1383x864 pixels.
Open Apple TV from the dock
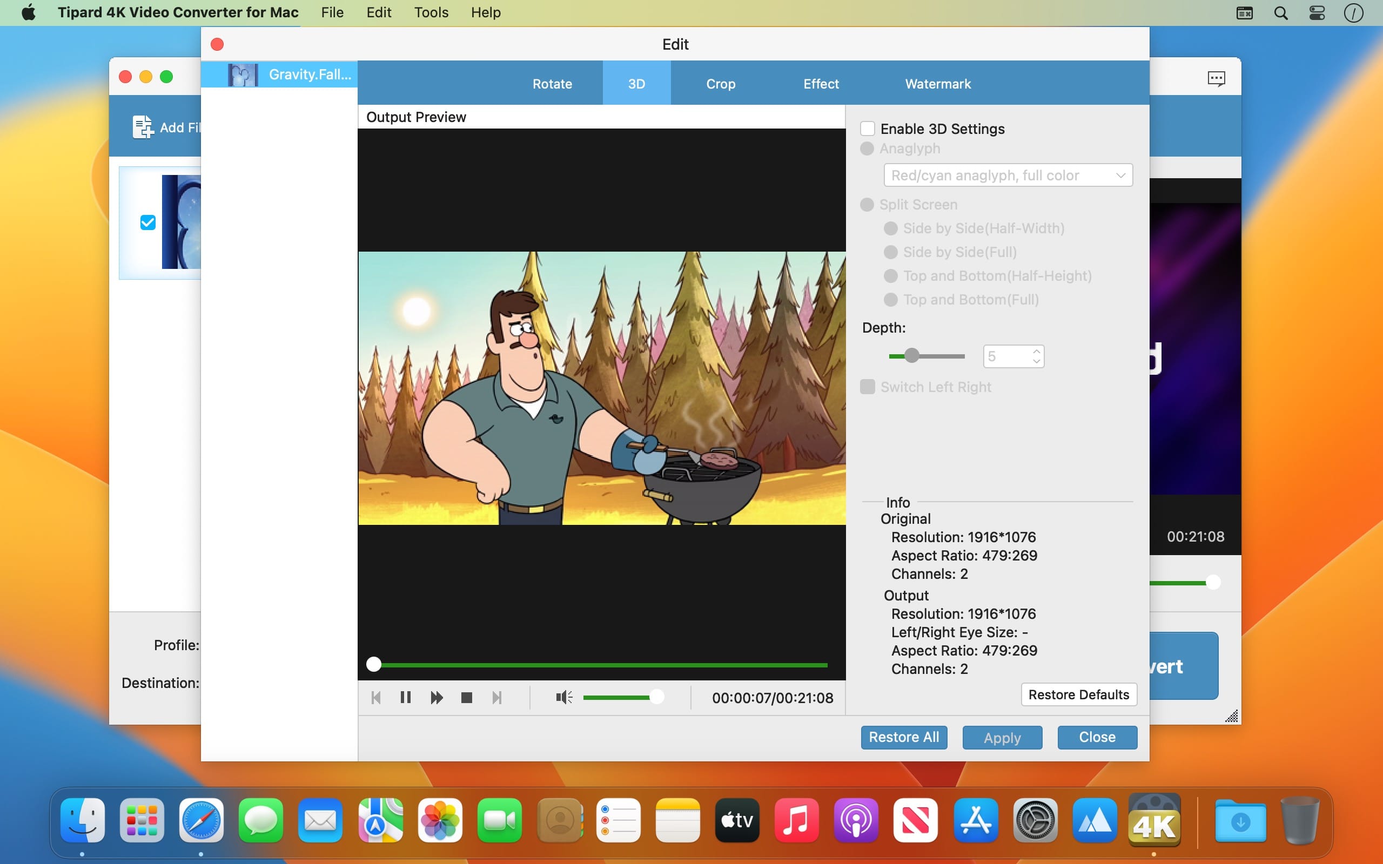[x=737, y=821]
